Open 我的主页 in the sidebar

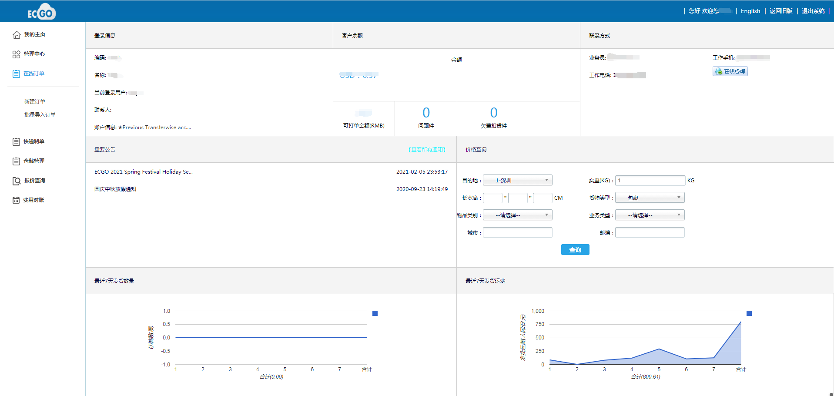35,34
